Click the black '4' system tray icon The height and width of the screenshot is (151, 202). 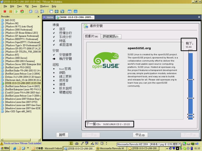coord(178,148)
